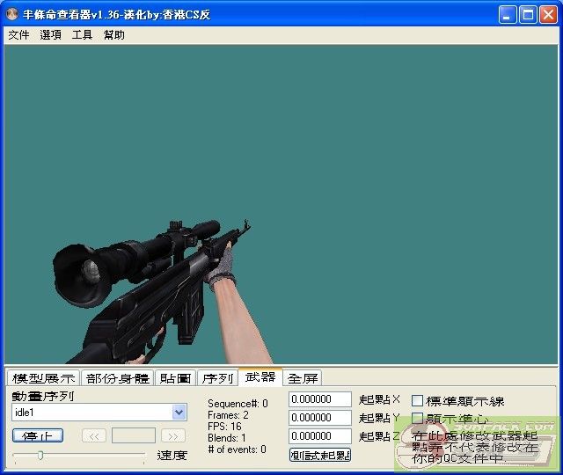Click the next frame >> button
The height and width of the screenshot is (475, 563).
[173, 435]
